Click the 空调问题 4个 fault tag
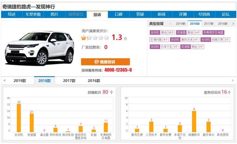This screenshot has width=237, height=144. [159, 40]
